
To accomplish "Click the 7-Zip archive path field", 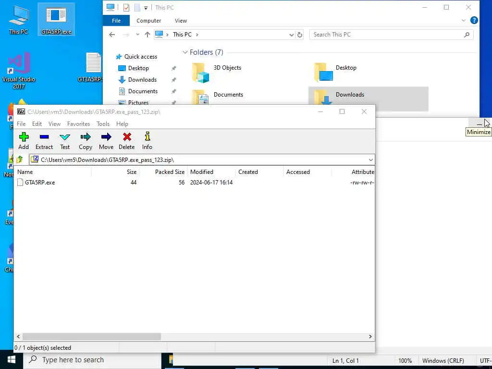I will tap(202, 160).
